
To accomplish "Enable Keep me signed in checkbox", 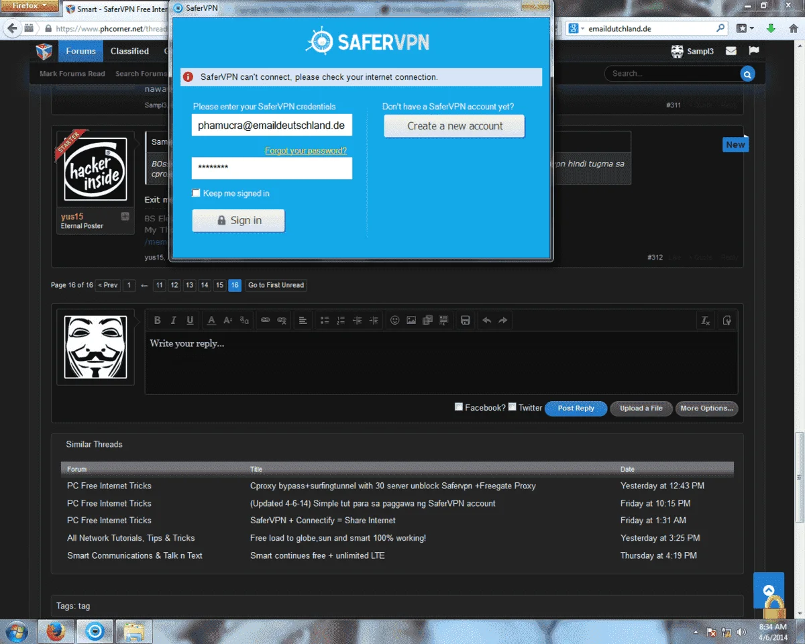I will coord(196,193).
